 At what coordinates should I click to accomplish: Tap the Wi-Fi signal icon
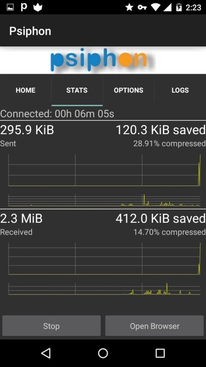pyautogui.click(x=155, y=8)
